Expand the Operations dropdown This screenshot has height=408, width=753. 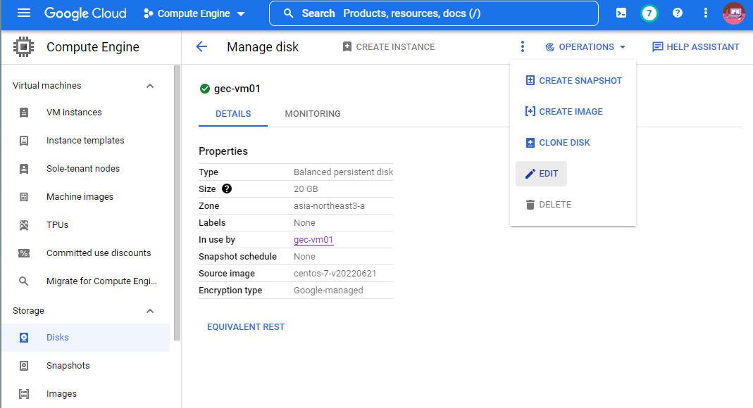click(585, 47)
